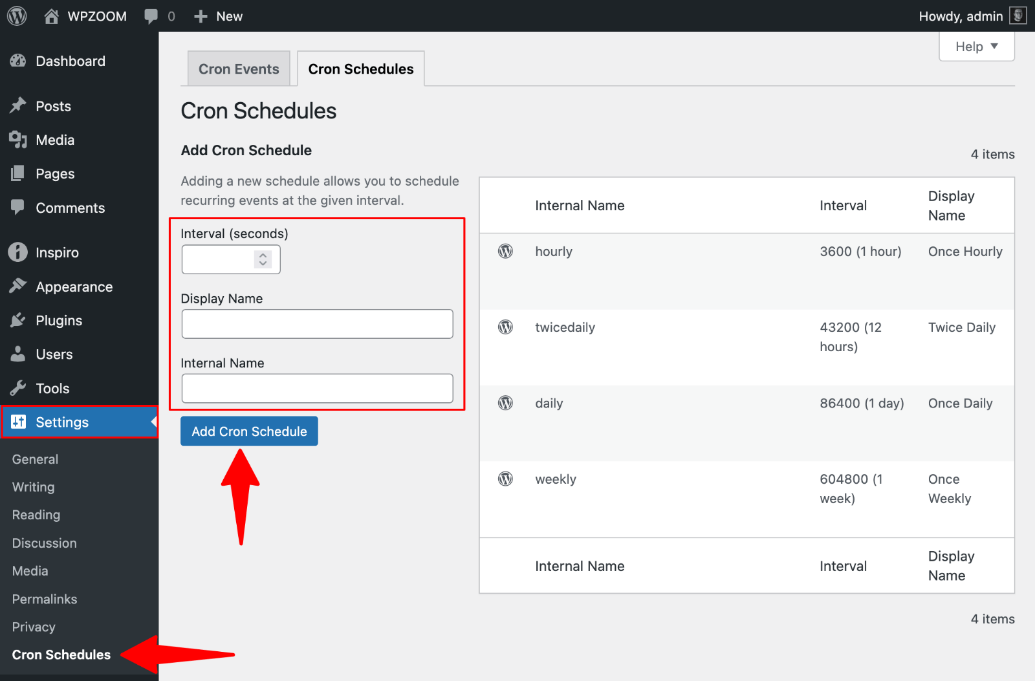Click the Once Daily display name
Viewport: 1035px width, 681px height.
pos(960,404)
